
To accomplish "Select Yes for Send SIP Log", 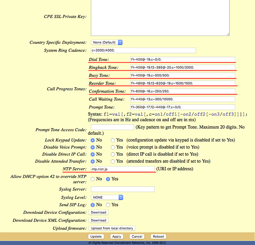I will [108, 205].
